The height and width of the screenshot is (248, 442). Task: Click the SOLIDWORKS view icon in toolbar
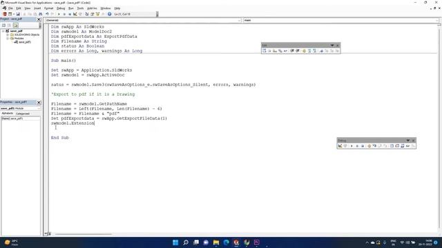[x=5, y=14]
